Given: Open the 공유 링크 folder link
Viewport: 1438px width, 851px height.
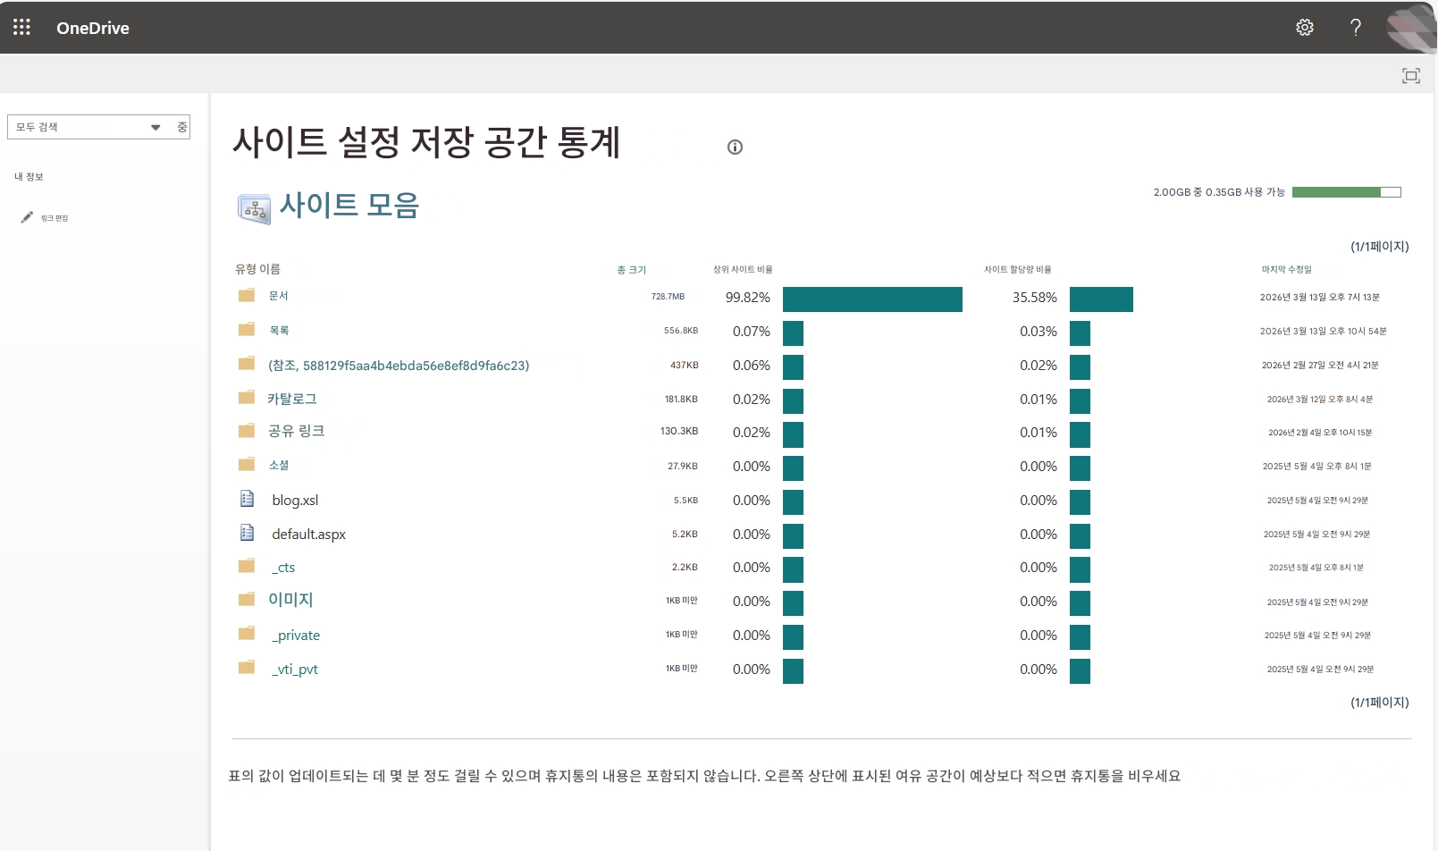Looking at the screenshot, I should [x=296, y=431].
